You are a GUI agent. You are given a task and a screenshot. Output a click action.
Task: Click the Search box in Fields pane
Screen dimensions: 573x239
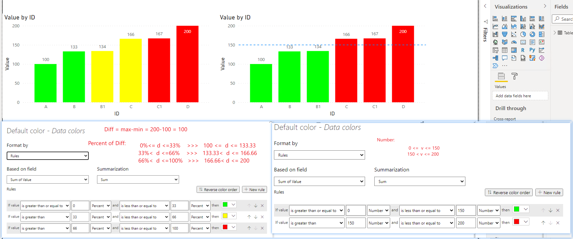pos(563,19)
